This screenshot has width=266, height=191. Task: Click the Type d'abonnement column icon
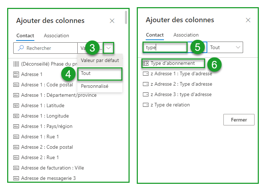tap(145, 63)
